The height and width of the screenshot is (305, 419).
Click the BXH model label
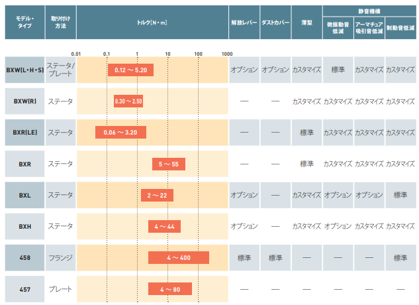(x=24, y=226)
